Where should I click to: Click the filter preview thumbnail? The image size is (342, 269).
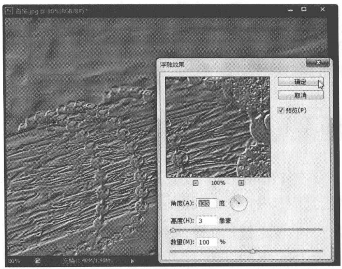click(x=218, y=127)
